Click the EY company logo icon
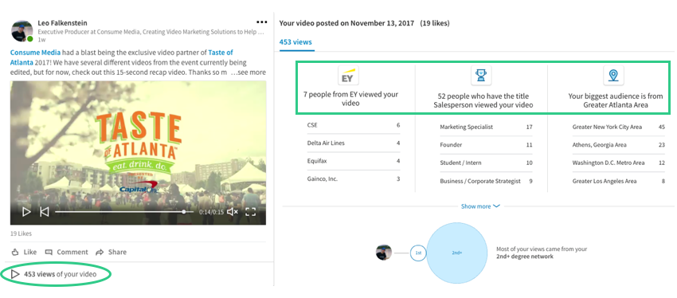Image resolution: width=677 pixels, height=298 pixels. [x=348, y=76]
